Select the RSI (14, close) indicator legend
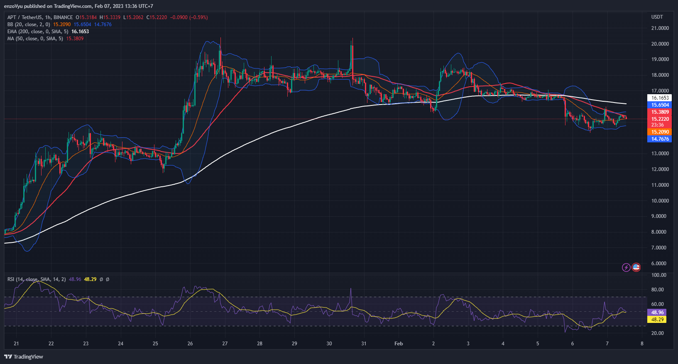The width and height of the screenshot is (678, 364). (x=37, y=279)
